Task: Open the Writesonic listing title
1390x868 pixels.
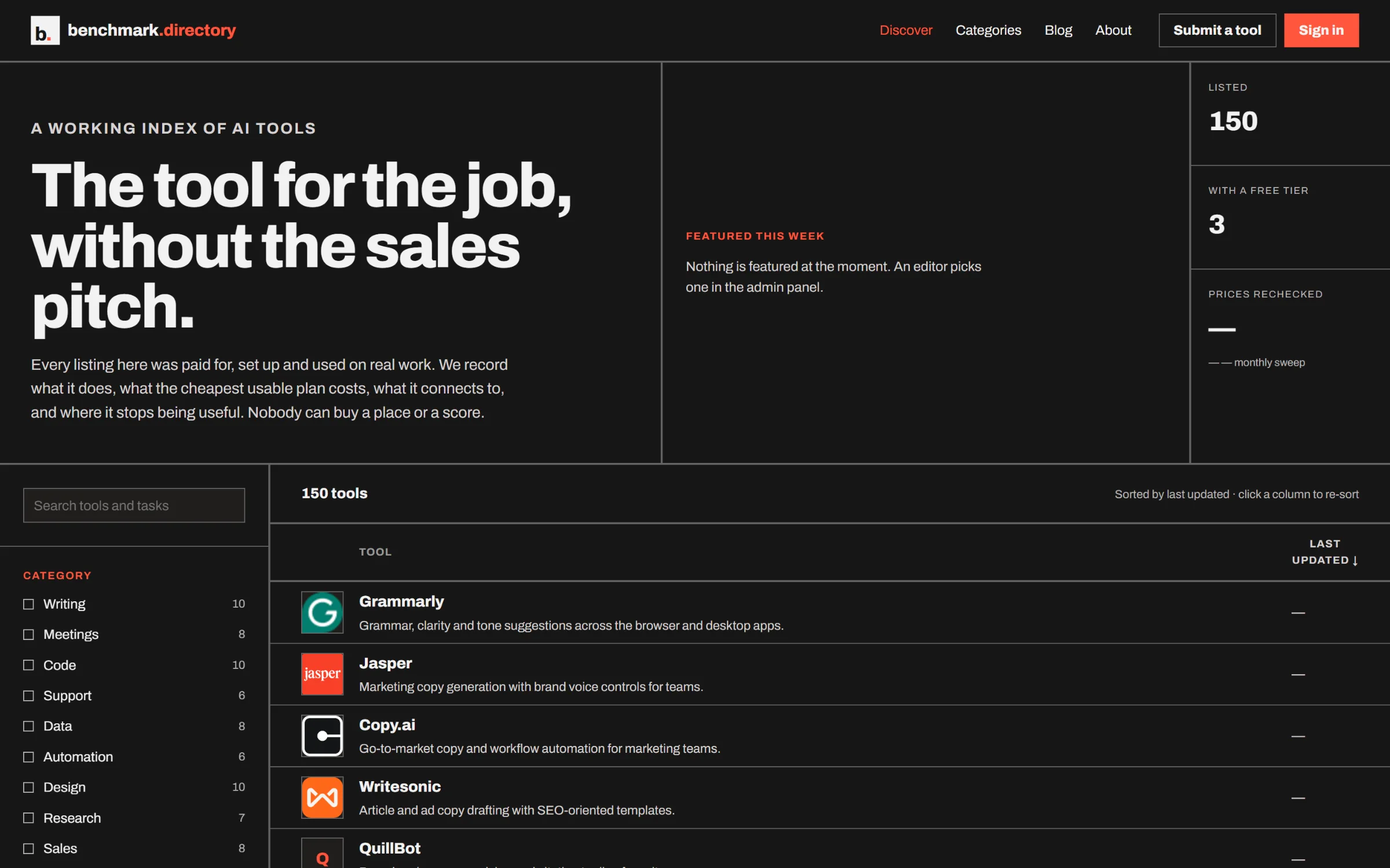Action: tap(400, 786)
